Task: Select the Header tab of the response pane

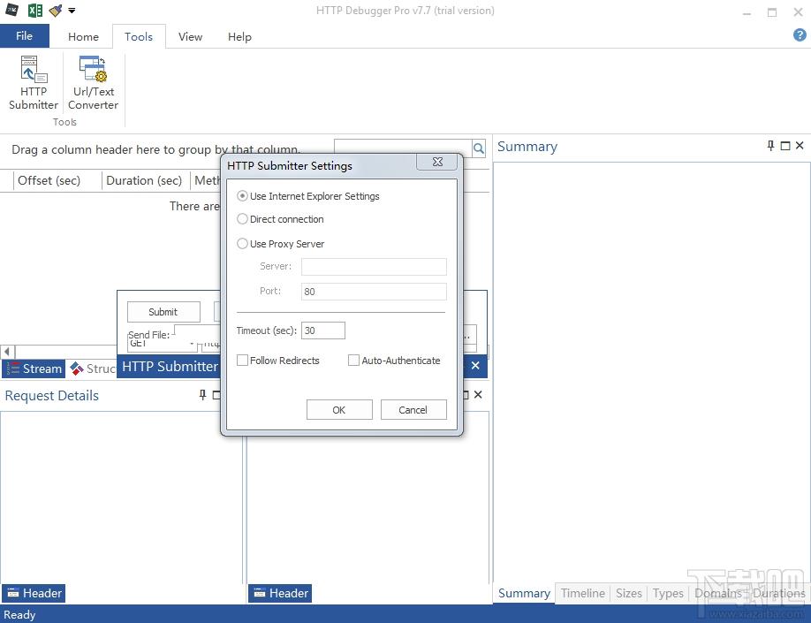Action: [280, 593]
